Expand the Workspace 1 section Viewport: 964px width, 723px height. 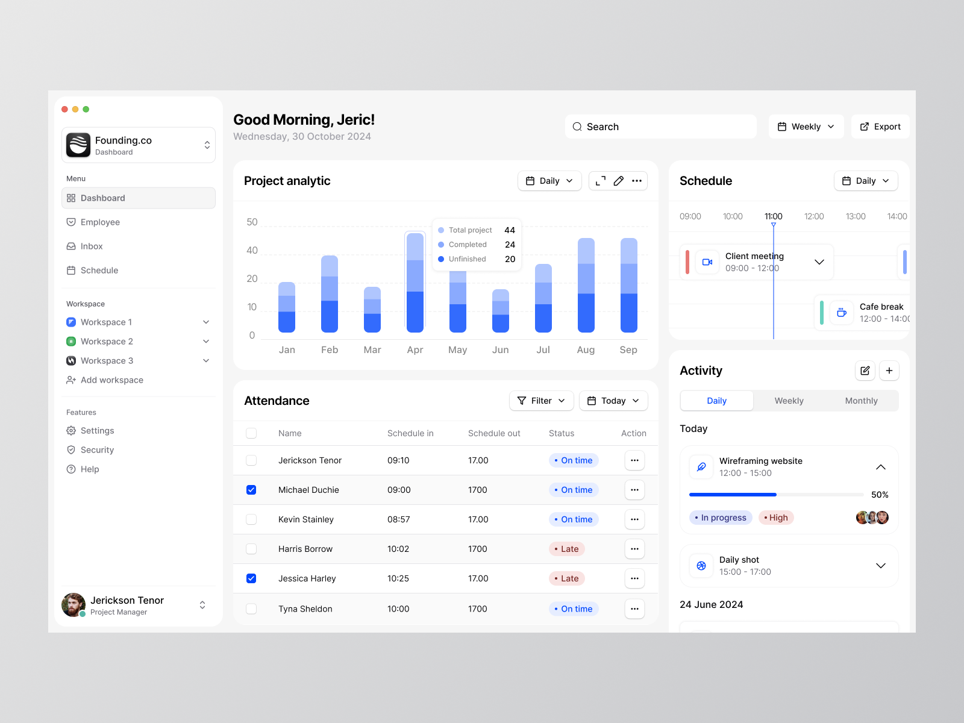click(x=206, y=322)
